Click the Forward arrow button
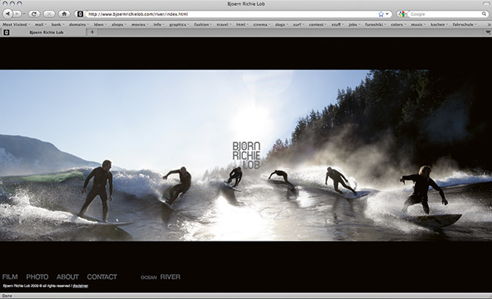This screenshot has height=299, width=492. [x=17, y=14]
